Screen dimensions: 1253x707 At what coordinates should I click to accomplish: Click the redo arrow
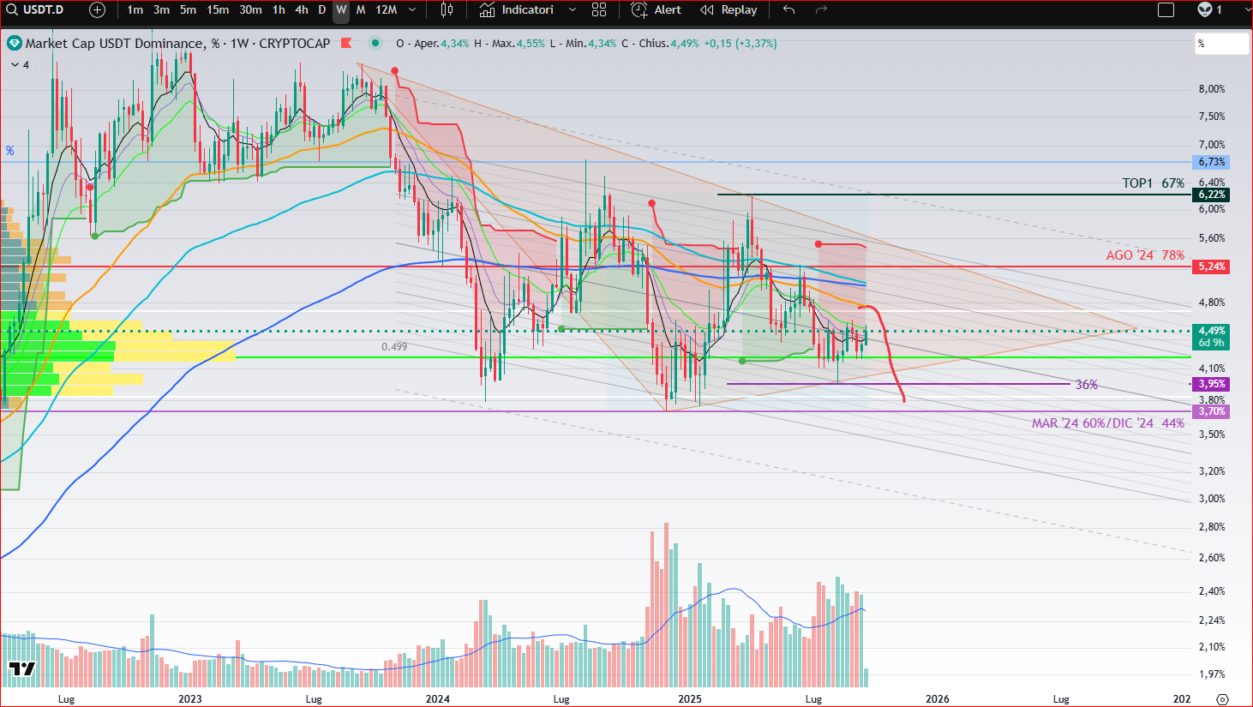pos(821,10)
